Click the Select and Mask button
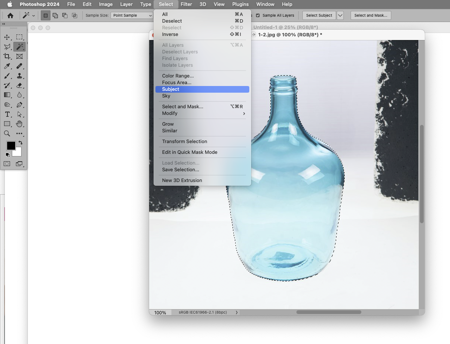This screenshot has height=344, width=450. pos(371,15)
